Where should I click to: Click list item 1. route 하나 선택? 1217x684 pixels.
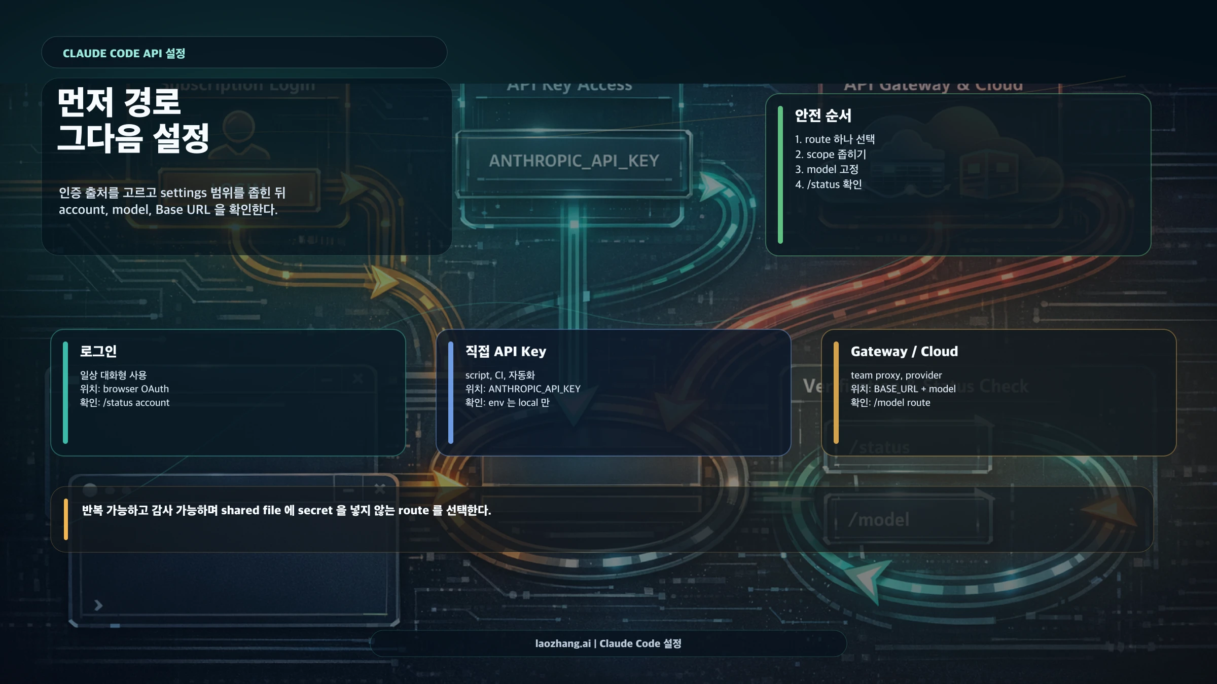[x=835, y=139]
